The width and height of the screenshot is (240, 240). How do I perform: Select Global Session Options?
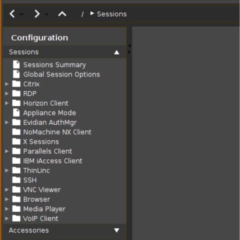pyautogui.click(x=62, y=75)
